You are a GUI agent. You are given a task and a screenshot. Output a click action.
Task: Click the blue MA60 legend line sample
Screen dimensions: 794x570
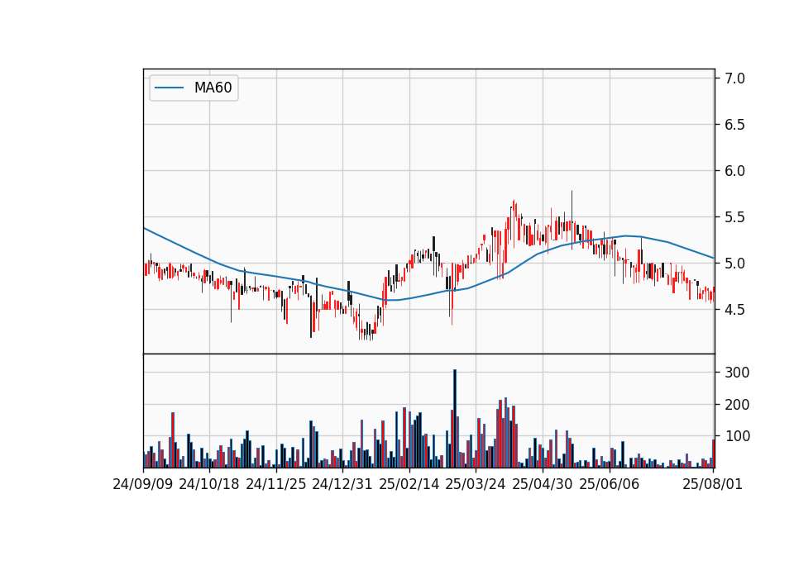tap(169, 88)
